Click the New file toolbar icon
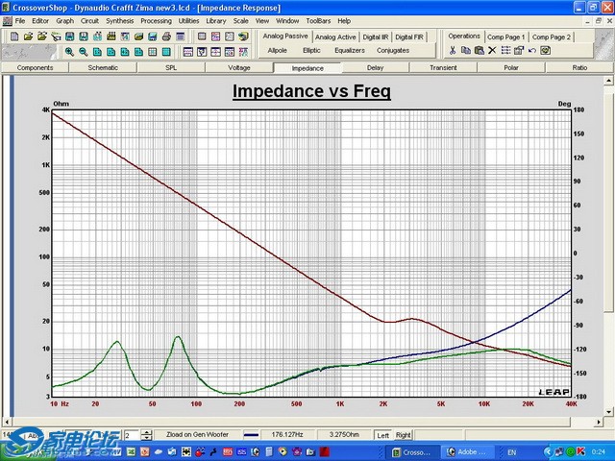The image size is (615, 461). [12, 36]
